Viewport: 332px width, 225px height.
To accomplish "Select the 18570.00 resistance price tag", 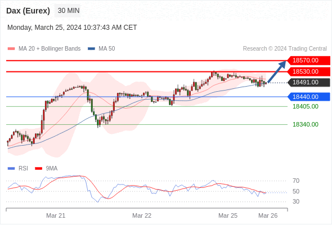I will click(309, 61).
